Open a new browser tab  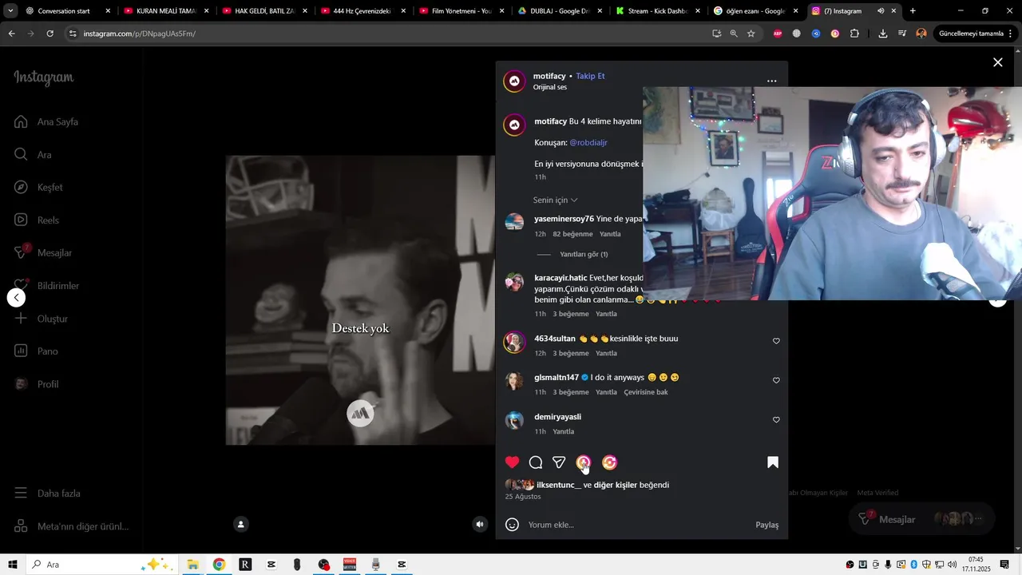pos(913,11)
